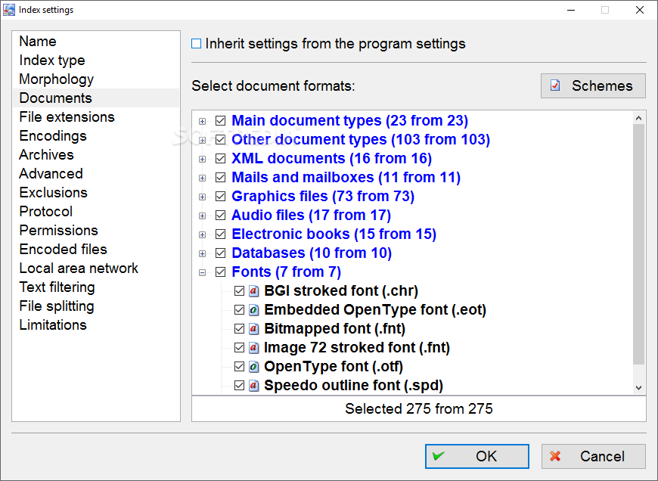
Task: Click the Bitmapped font file icon
Action: tap(253, 329)
